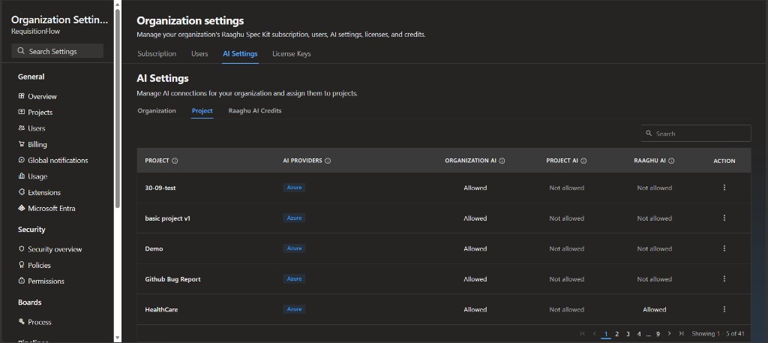Jump to last page arrow
The image size is (768, 343).
(x=681, y=334)
